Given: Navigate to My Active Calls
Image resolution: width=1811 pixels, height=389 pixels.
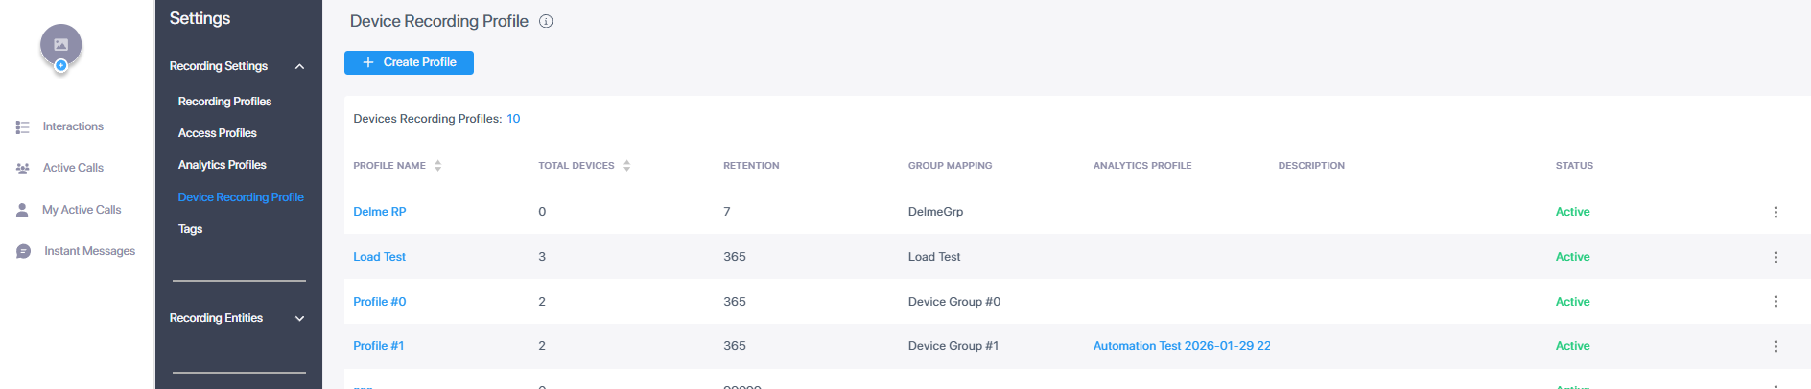Looking at the screenshot, I should [82, 210].
